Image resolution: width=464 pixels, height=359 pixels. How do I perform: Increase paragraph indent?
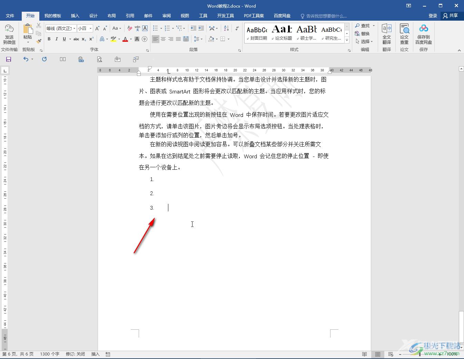(201, 28)
